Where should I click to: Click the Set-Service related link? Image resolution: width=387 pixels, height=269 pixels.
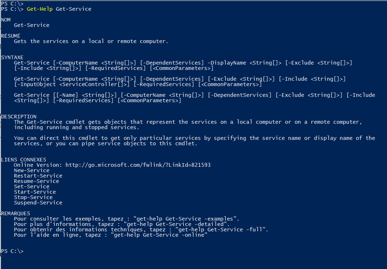[32, 187]
